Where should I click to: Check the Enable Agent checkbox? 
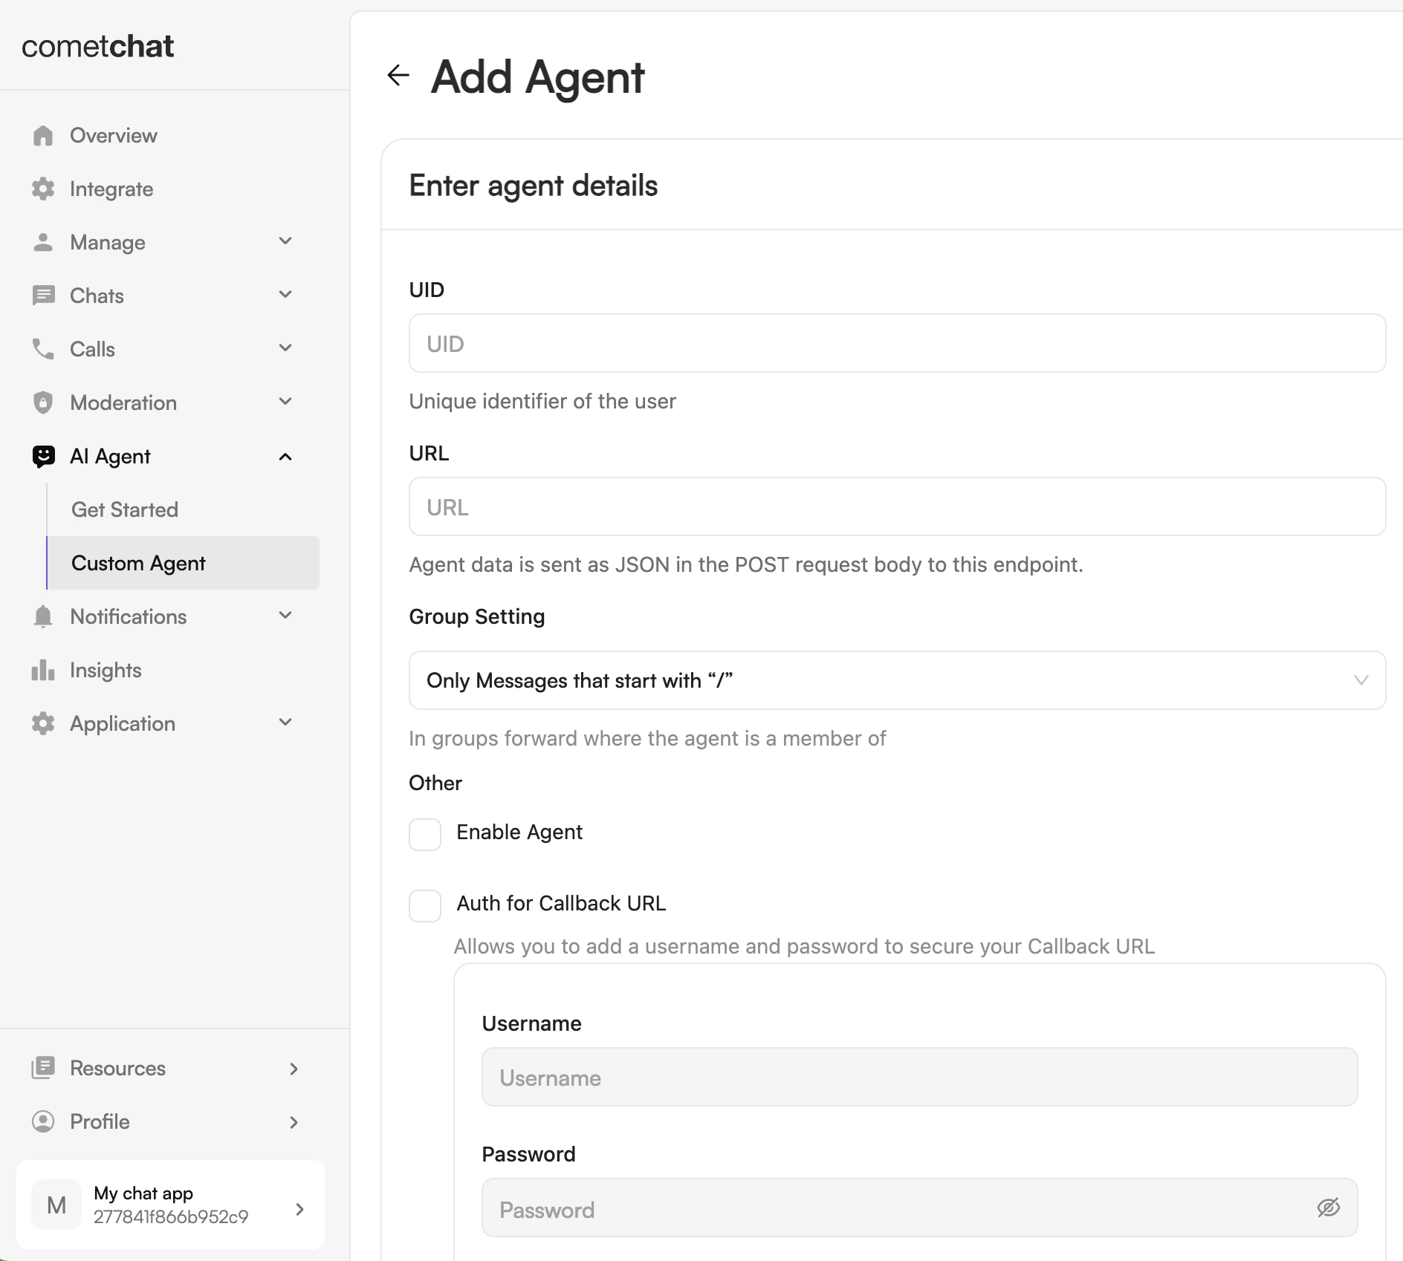point(425,835)
